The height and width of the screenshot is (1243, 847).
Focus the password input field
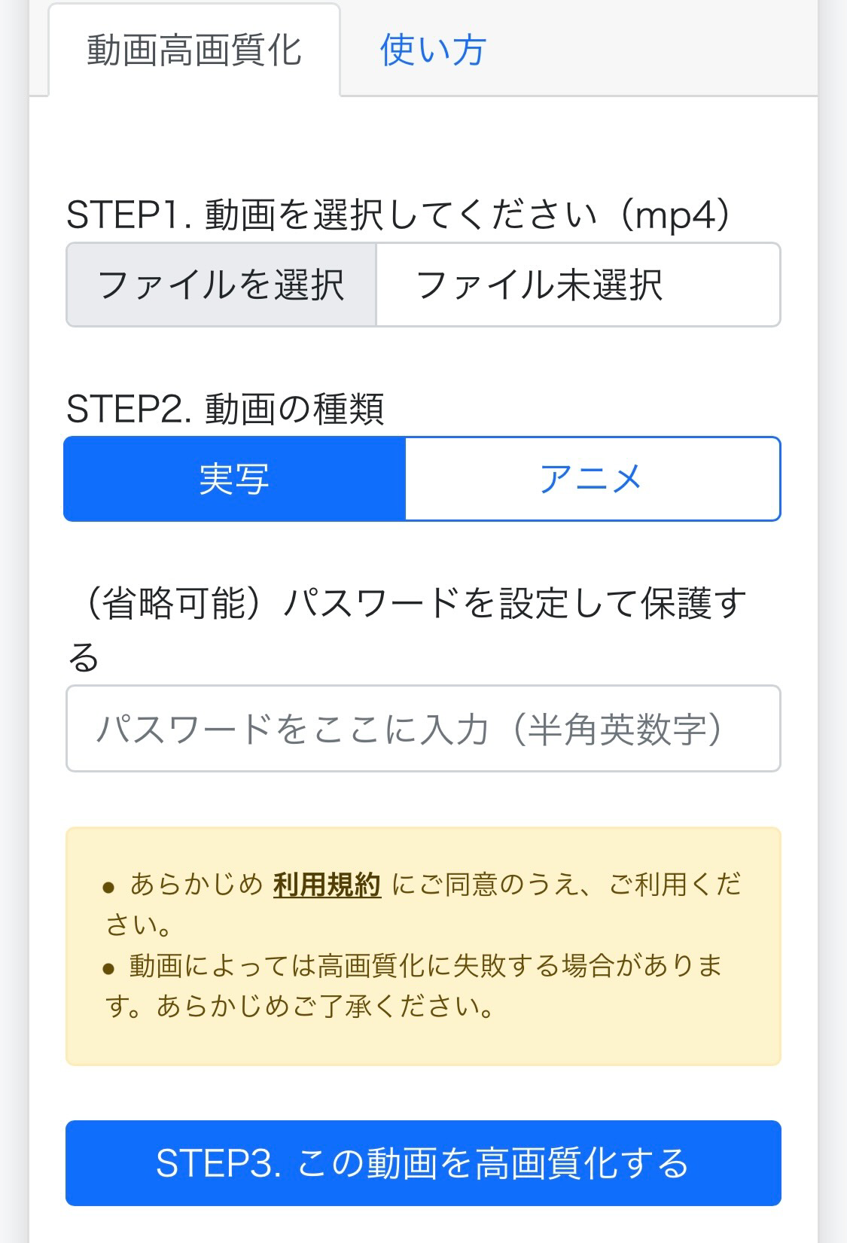point(422,729)
